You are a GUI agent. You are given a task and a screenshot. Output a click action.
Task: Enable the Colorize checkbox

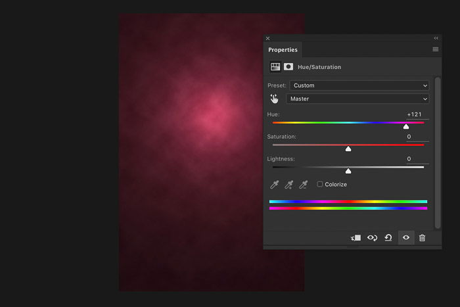tap(320, 184)
